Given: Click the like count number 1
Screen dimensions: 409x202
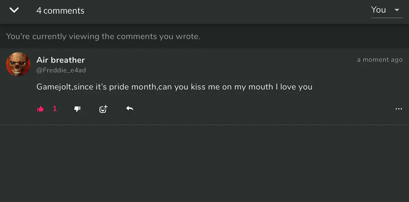Looking at the screenshot, I should [x=55, y=108].
